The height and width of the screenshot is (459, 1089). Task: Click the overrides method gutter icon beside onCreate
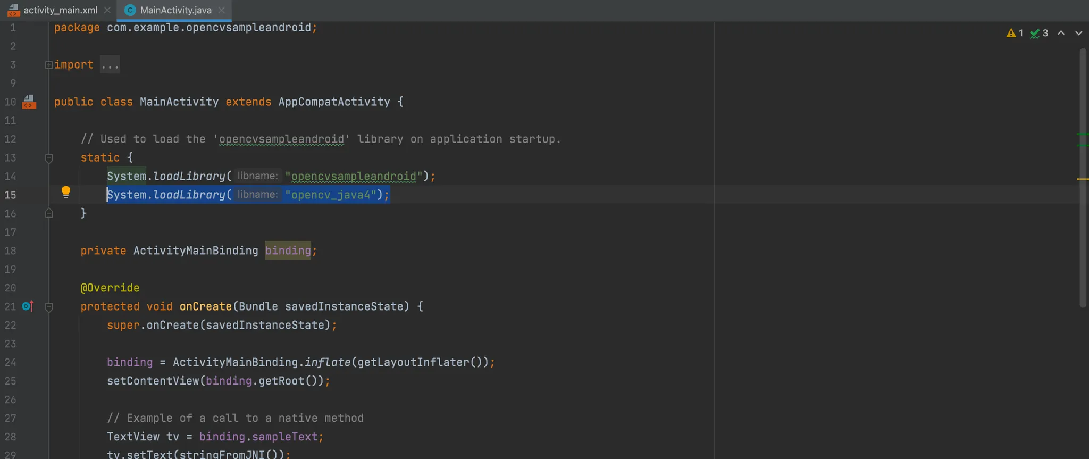pyautogui.click(x=28, y=306)
